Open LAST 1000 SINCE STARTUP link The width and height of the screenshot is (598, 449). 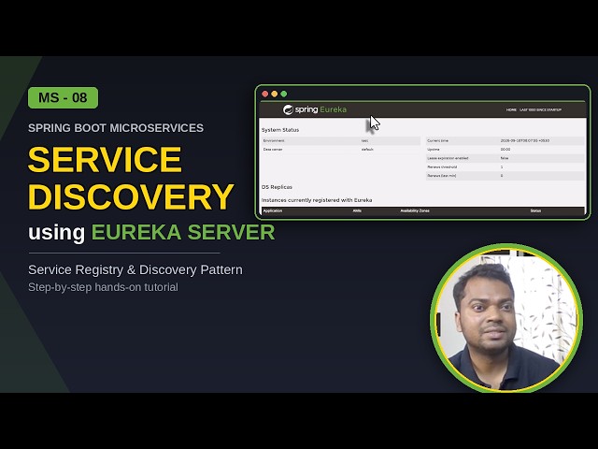coord(540,110)
